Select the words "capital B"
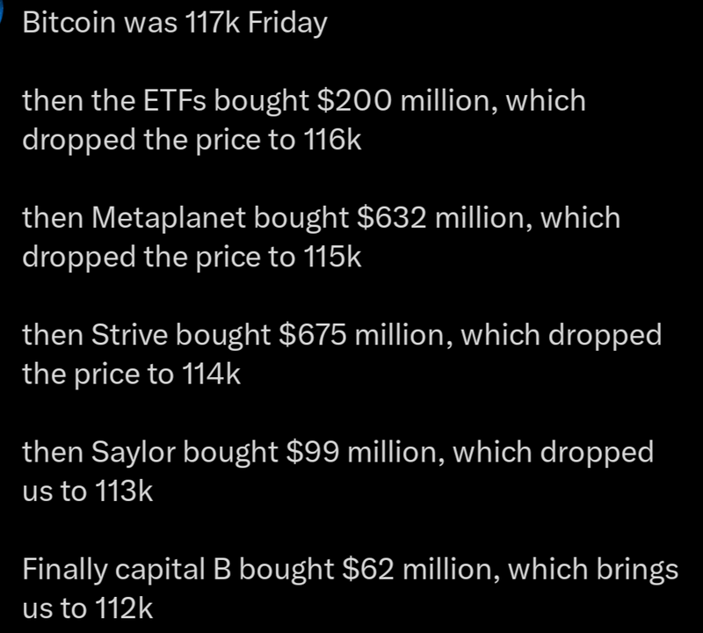 tap(173, 571)
